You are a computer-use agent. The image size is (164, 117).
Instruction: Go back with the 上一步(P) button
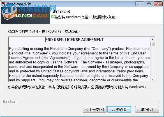[95, 109]
